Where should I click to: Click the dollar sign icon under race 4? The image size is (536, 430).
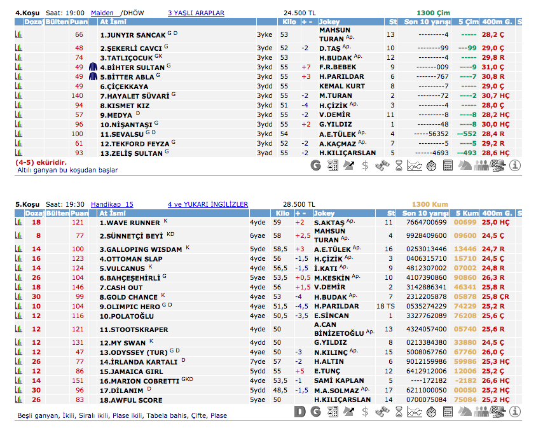point(365,166)
